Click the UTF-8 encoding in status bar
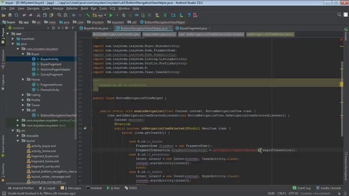 click(293, 194)
